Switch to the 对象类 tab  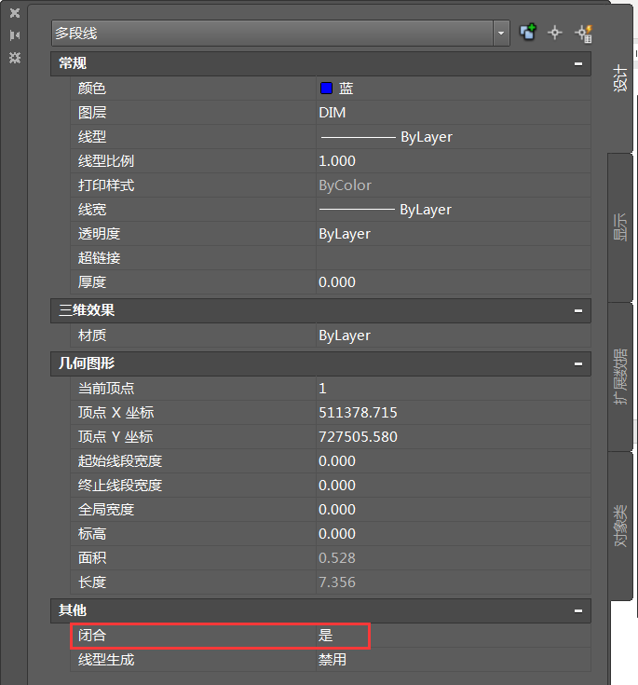[x=620, y=526]
